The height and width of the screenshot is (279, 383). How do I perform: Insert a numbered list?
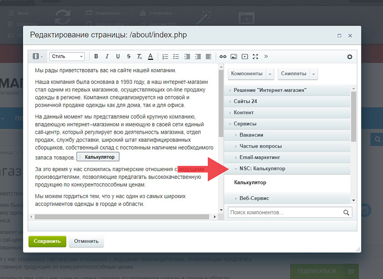pyautogui.click(x=165, y=57)
